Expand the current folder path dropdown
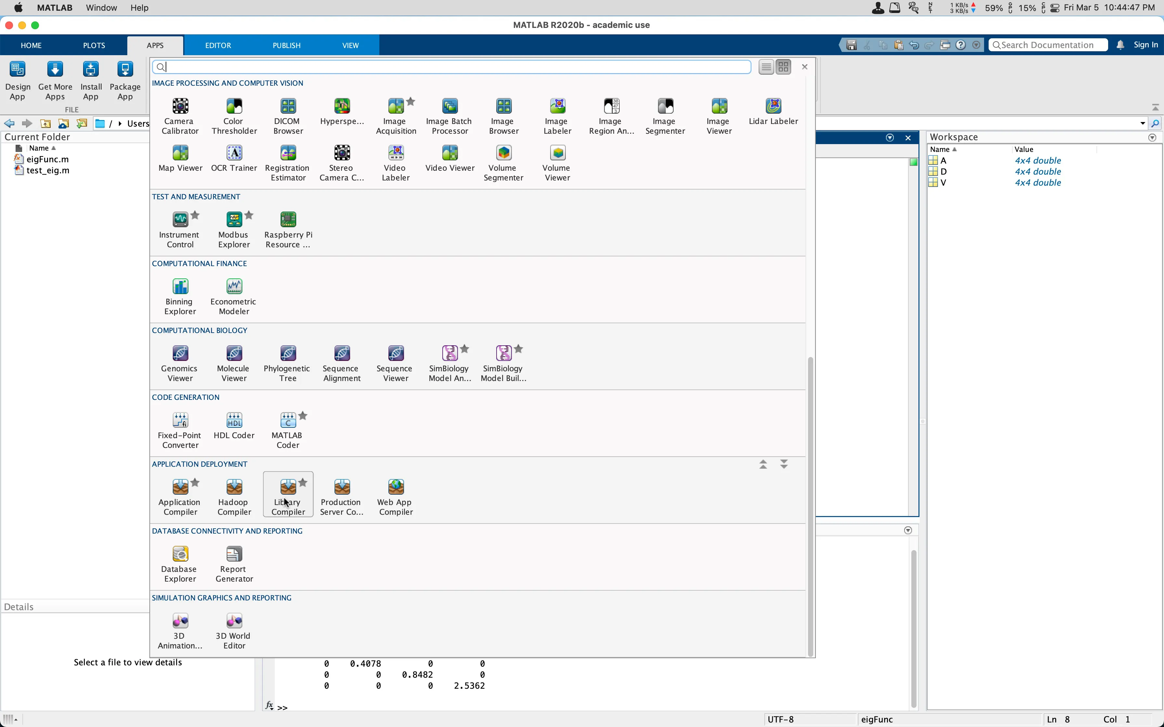Image resolution: width=1164 pixels, height=727 pixels. click(1143, 124)
